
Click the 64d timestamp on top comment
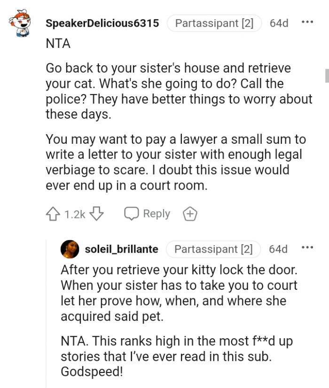[279, 23]
